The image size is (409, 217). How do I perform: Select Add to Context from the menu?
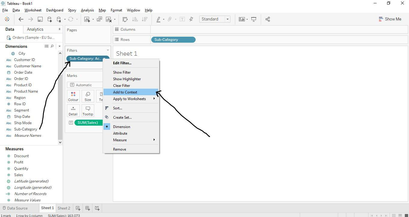125,92
